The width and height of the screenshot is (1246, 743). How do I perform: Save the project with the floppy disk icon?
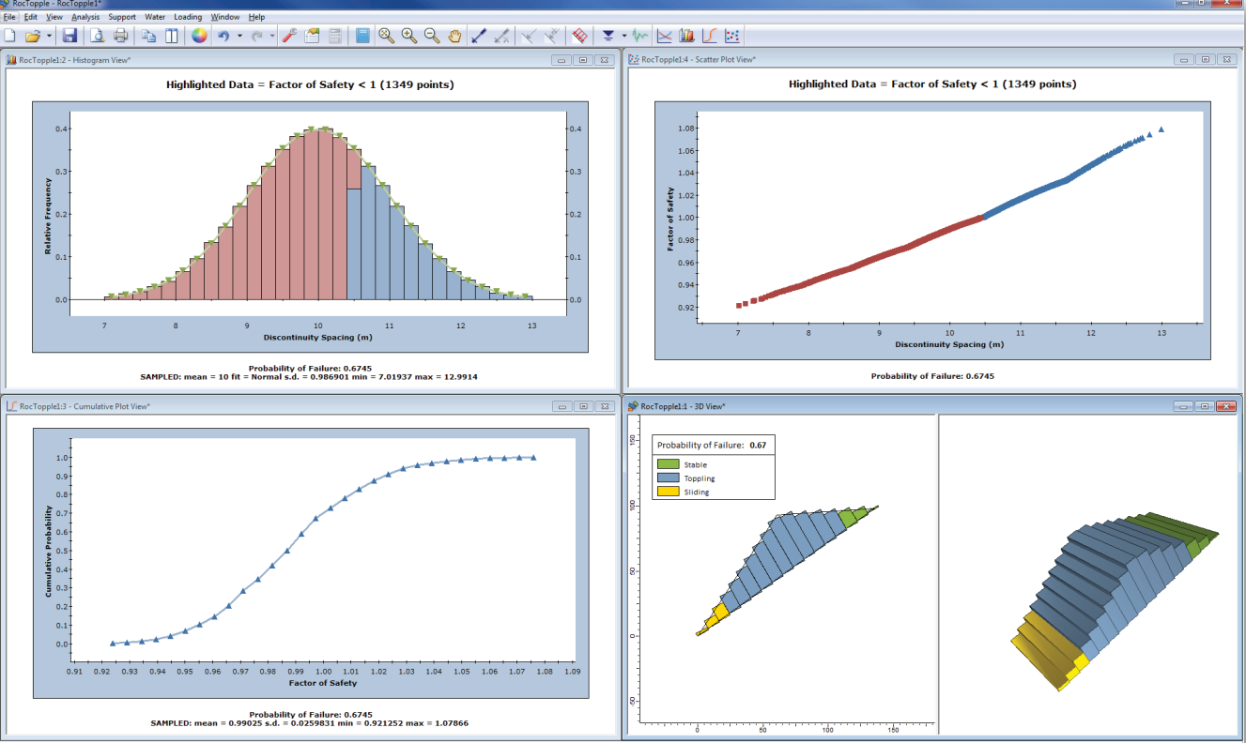coord(69,36)
